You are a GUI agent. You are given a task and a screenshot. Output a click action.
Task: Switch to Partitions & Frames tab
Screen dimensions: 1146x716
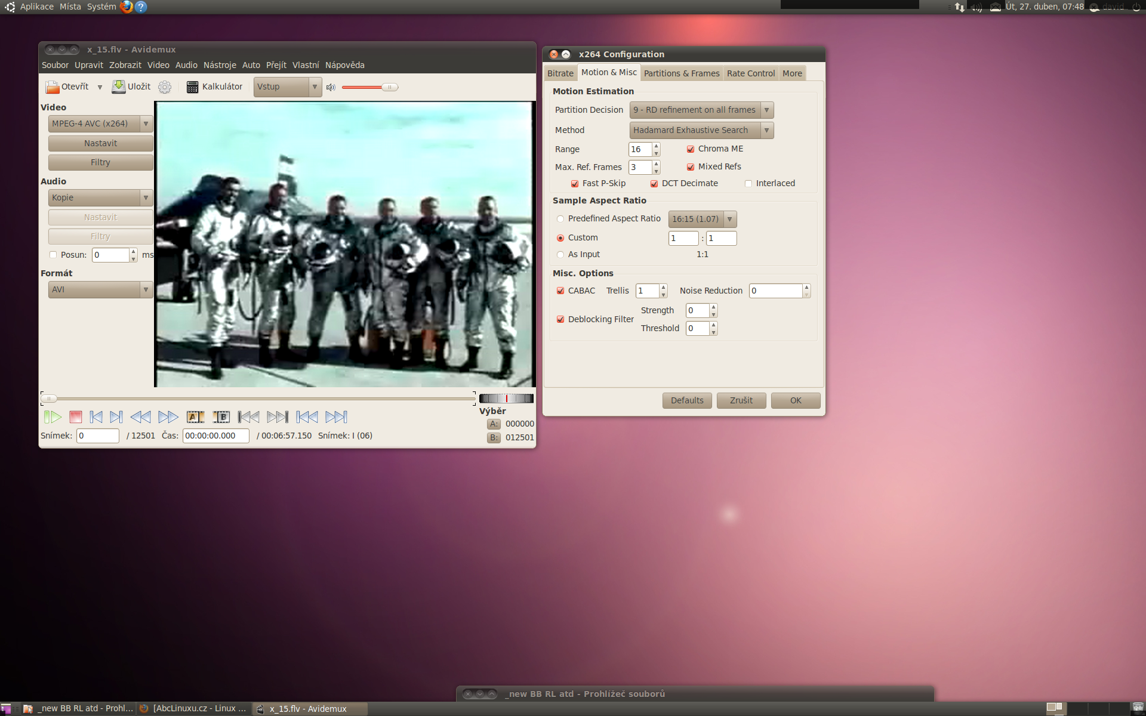tap(682, 73)
